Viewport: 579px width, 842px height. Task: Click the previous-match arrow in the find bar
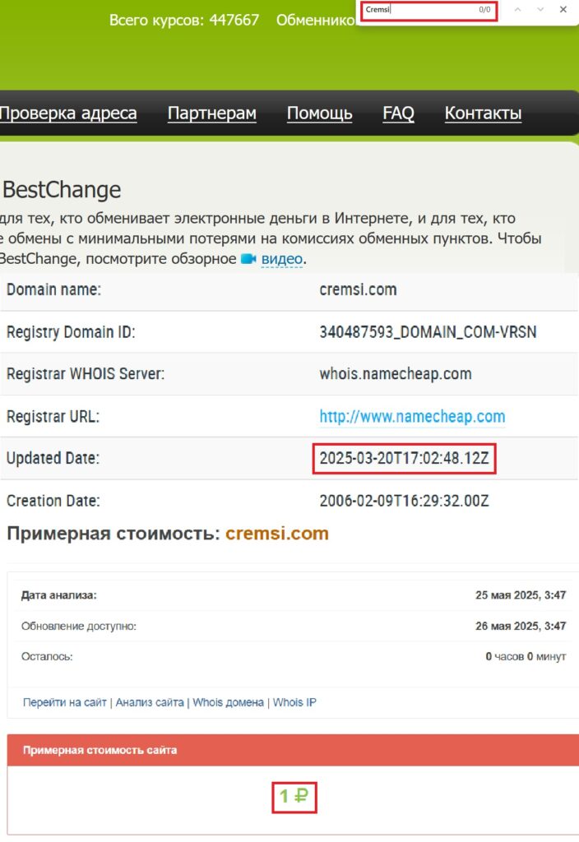coord(517,9)
